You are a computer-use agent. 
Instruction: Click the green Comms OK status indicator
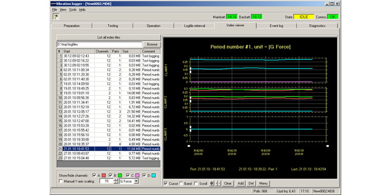333,17
